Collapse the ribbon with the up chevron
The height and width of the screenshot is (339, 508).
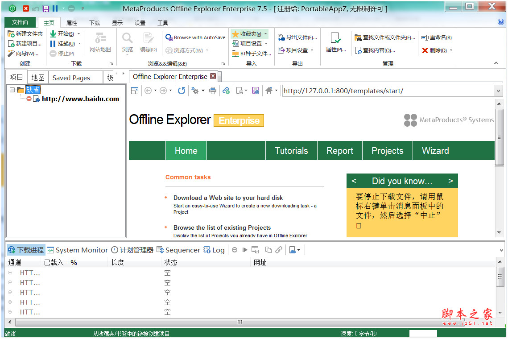[496, 63]
